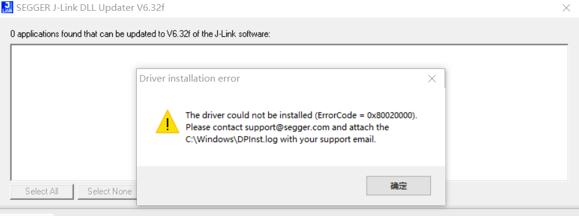579x216 pixels.
Task: Close the Driver installation error dialog
Action: click(x=431, y=78)
